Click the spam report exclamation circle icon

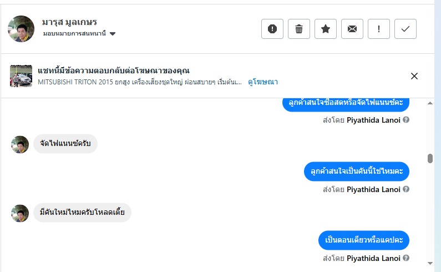(x=272, y=29)
